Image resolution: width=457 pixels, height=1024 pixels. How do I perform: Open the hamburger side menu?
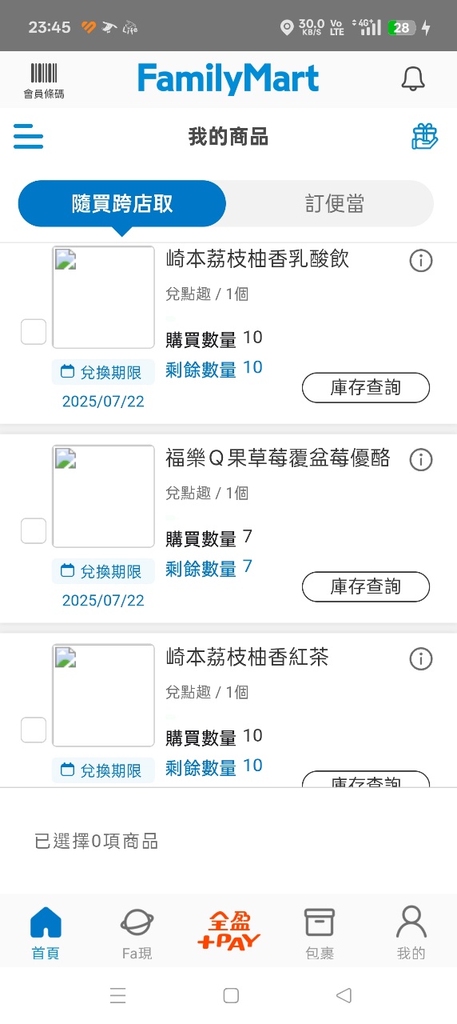29,136
